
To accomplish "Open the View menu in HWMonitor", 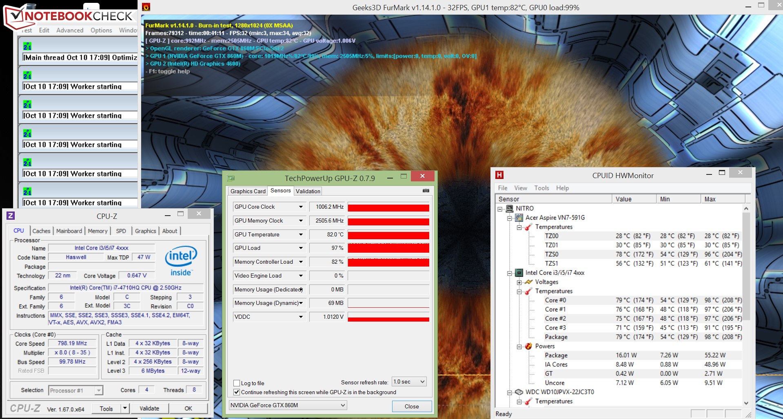I will click(521, 188).
